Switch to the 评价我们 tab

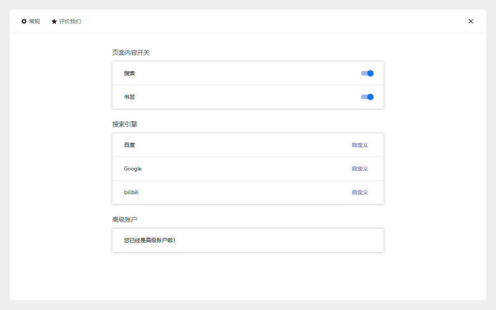pyautogui.click(x=66, y=21)
